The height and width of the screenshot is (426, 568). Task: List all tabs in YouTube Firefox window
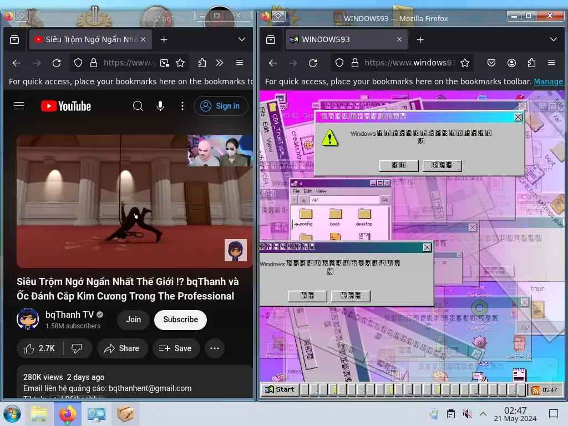pyautogui.click(x=242, y=39)
